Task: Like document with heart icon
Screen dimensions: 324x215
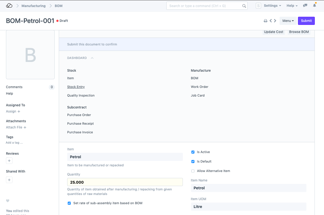Action: [x=8, y=201]
